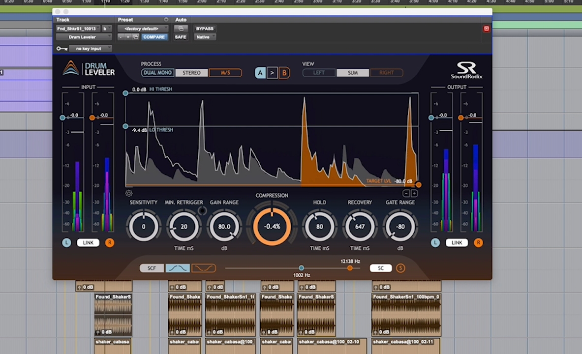Zoom out waveform display with minus icon
This screenshot has width=582, height=354.
[406, 193]
